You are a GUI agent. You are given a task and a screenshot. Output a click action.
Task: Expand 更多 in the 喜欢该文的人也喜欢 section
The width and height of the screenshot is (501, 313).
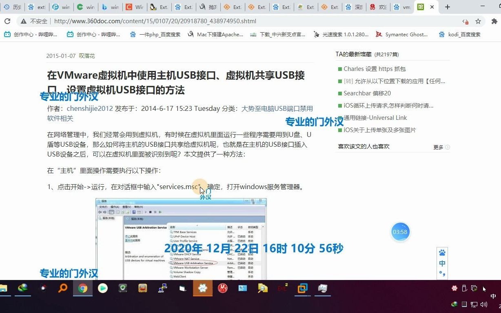439,147
